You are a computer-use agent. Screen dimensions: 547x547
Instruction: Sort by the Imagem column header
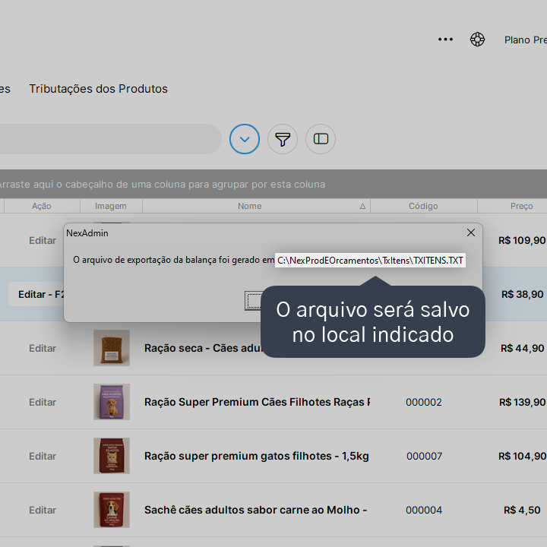click(111, 206)
